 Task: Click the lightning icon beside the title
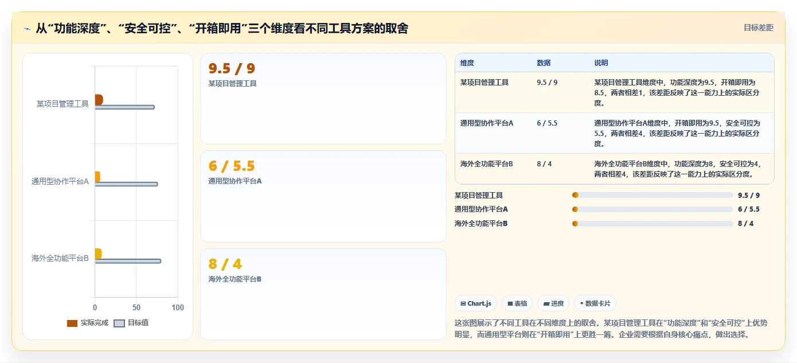(28, 28)
